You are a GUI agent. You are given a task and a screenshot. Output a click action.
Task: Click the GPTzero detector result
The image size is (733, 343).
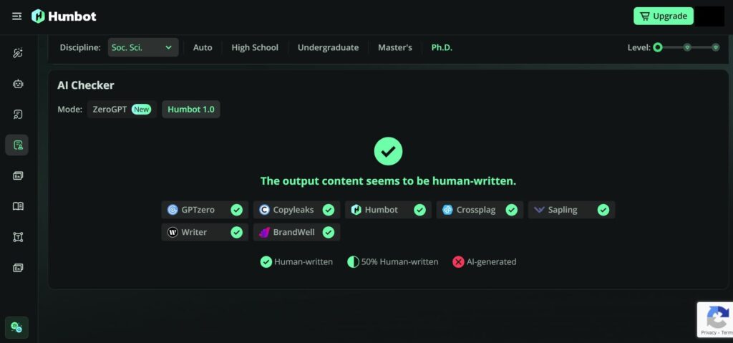coord(205,210)
